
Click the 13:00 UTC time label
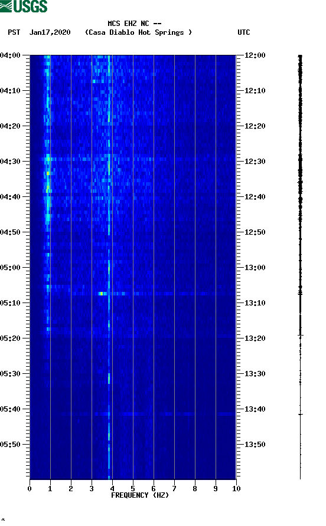click(x=255, y=267)
